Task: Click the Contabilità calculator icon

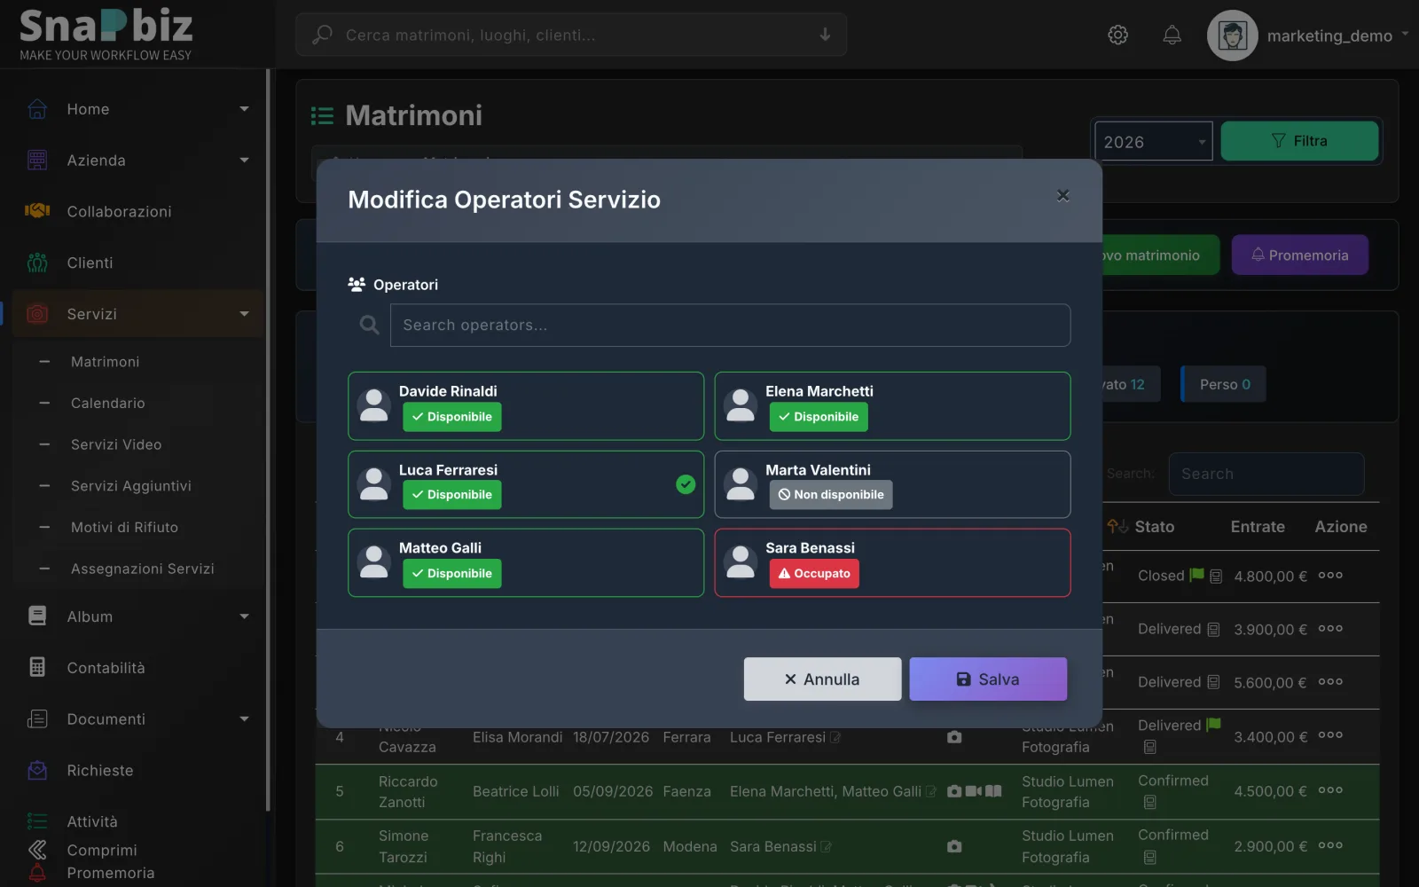Action: pyautogui.click(x=37, y=667)
